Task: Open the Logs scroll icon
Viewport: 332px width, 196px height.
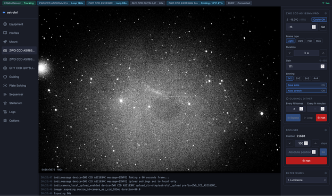Action: tap(5, 112)
